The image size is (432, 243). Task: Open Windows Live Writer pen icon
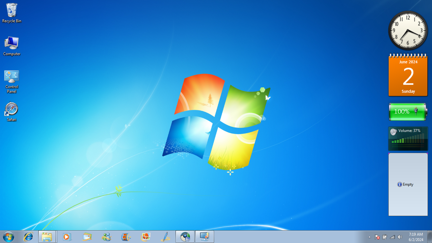[x=165, y=237]
